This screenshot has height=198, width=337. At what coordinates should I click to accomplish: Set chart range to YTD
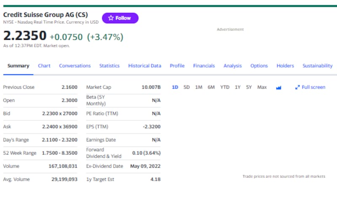point(225,87)
